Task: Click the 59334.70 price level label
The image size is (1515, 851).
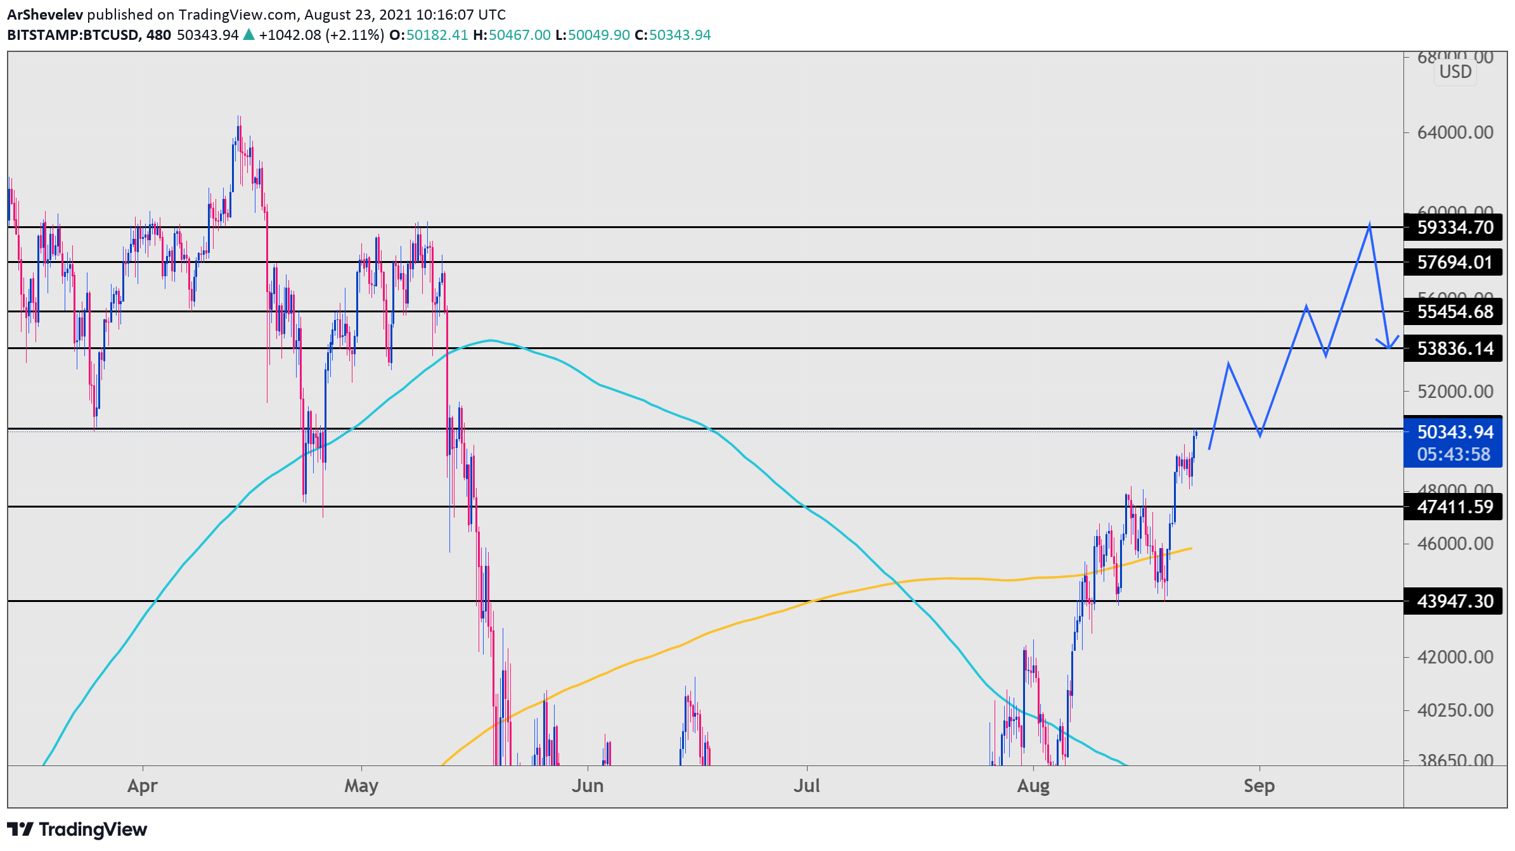Action: (1453, 227)
